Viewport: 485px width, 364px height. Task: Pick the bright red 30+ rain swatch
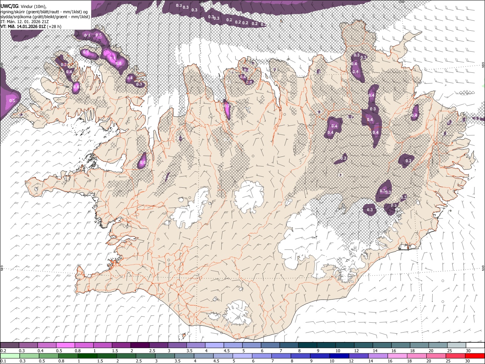coord(474,356)
